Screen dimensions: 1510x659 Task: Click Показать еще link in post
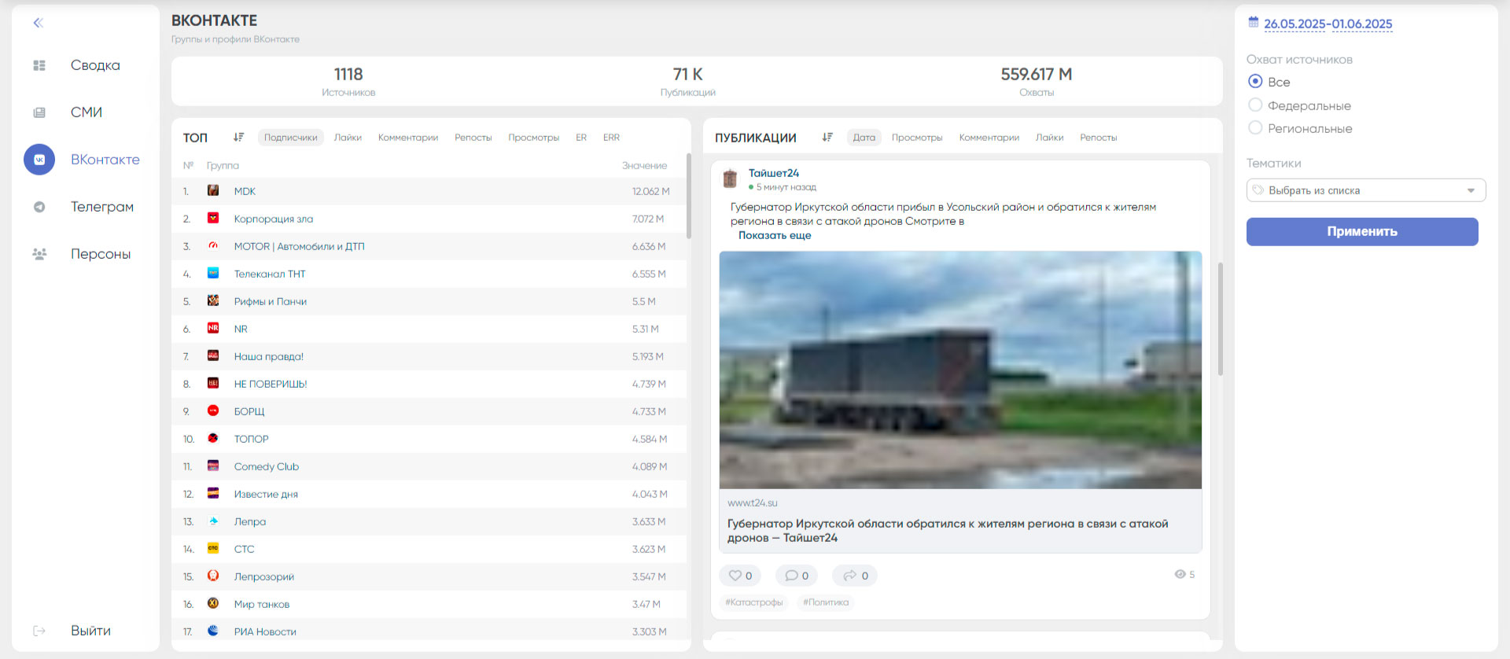point(774,235)
